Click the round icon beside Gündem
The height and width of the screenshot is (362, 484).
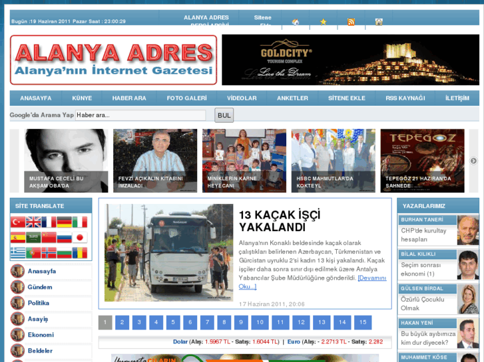coord(17,287)
